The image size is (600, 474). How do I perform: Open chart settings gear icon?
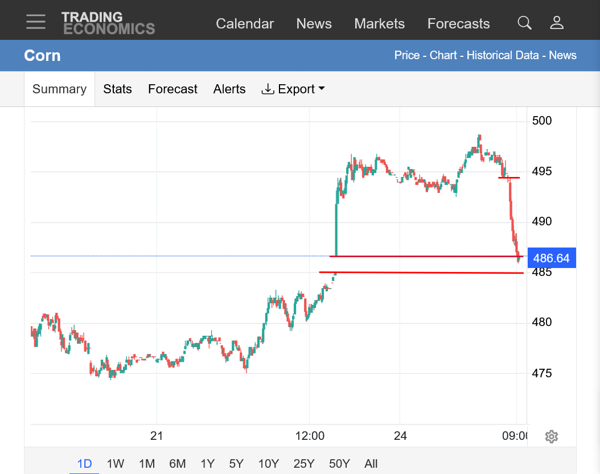click(552, 436)
